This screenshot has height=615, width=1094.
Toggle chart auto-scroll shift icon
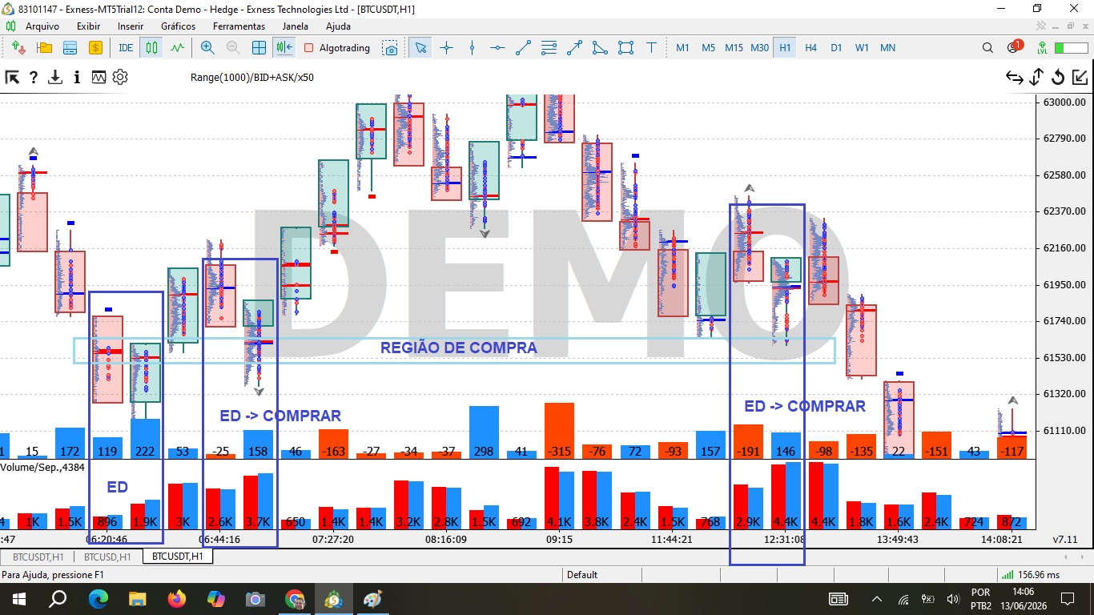(284, 47)
